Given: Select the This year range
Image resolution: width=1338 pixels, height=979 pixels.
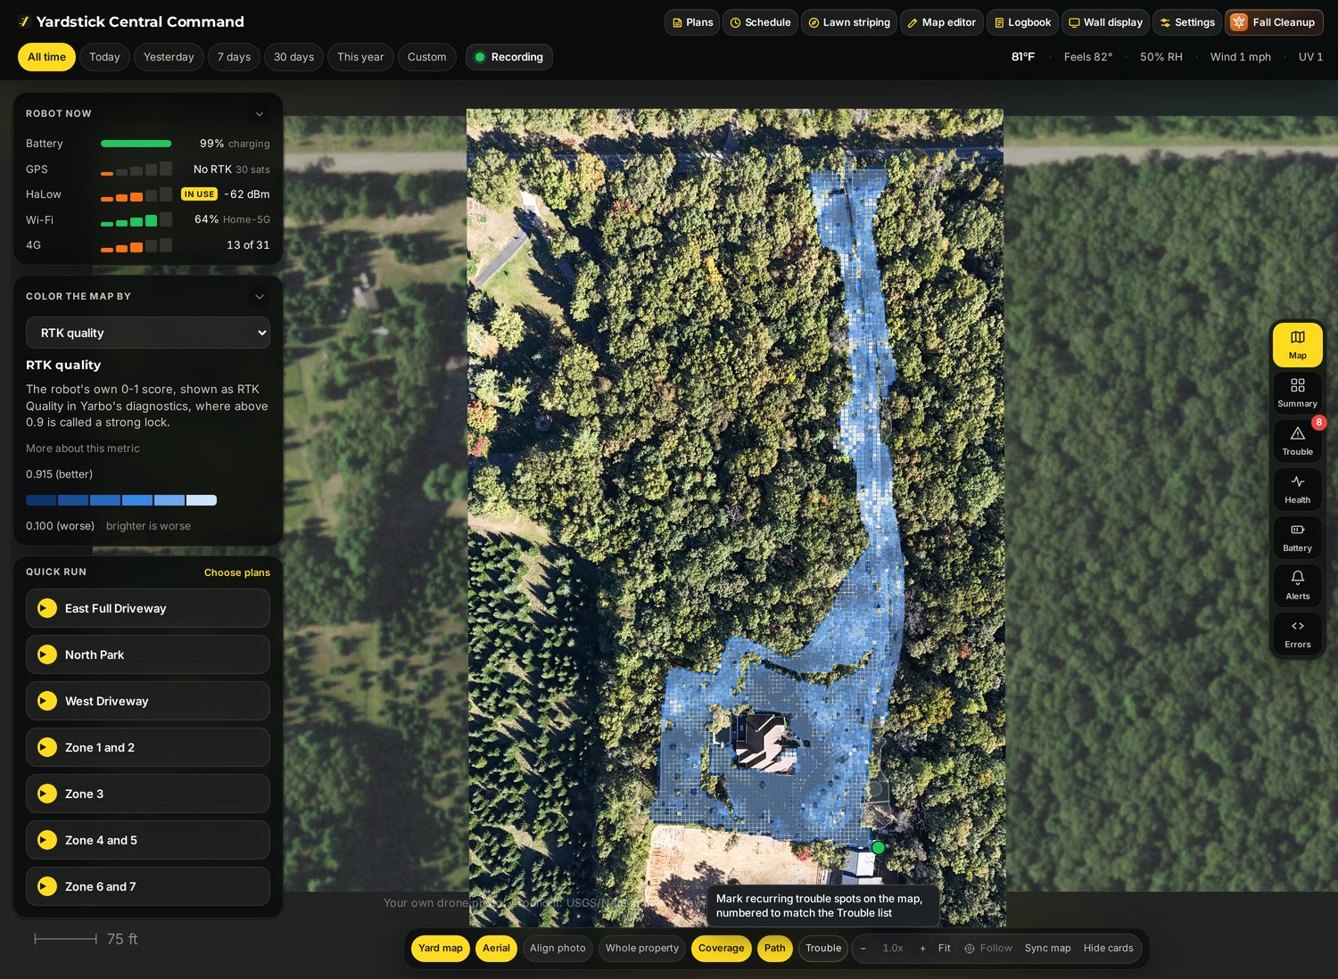Looking at the screenshot, I should [360, 57].
